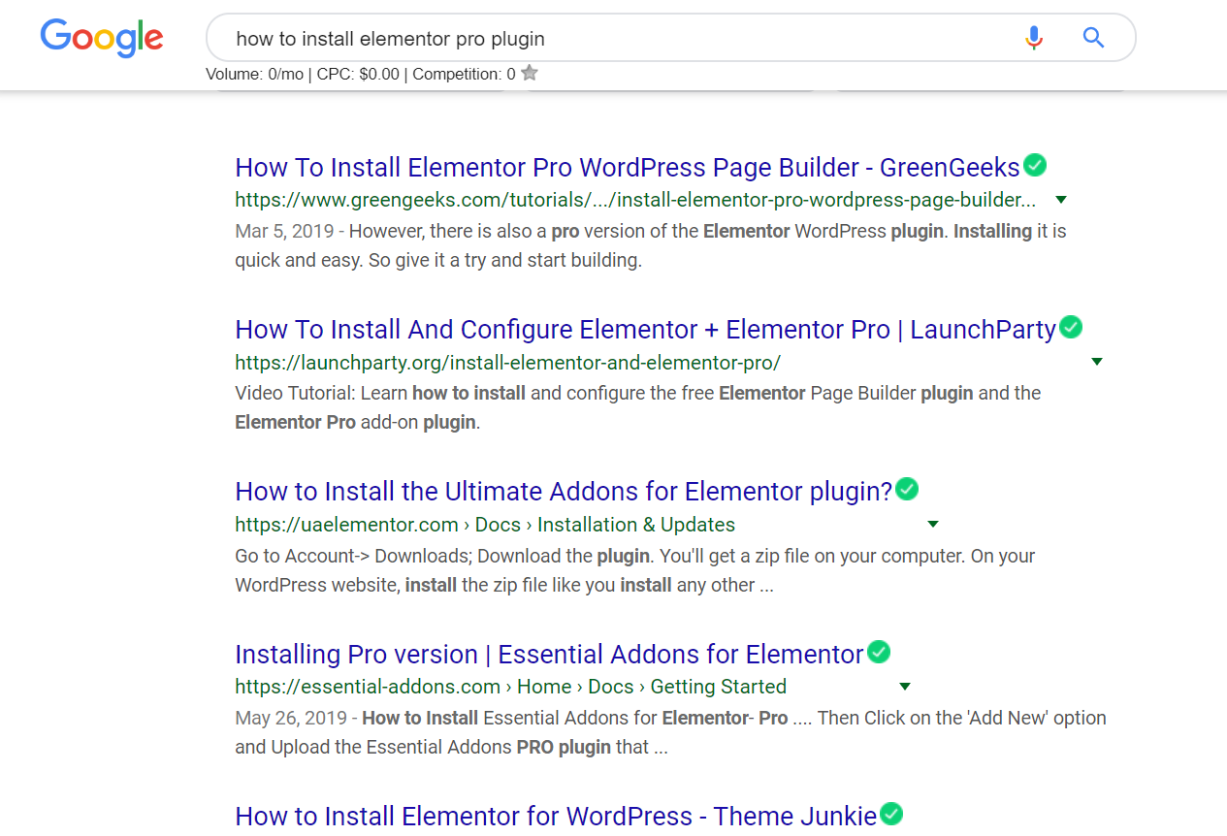Click the greengeeks.com tutorials URL
Viewport: 1227px width, 836px height.
[635, 201]
